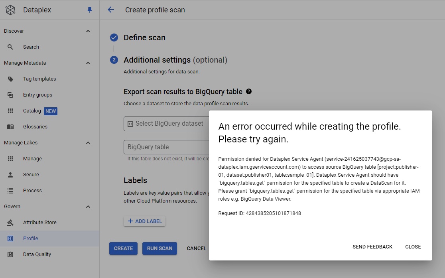
Task: Click ADD LABEL button
Action: pyautogui.click(x=144, y=221)
